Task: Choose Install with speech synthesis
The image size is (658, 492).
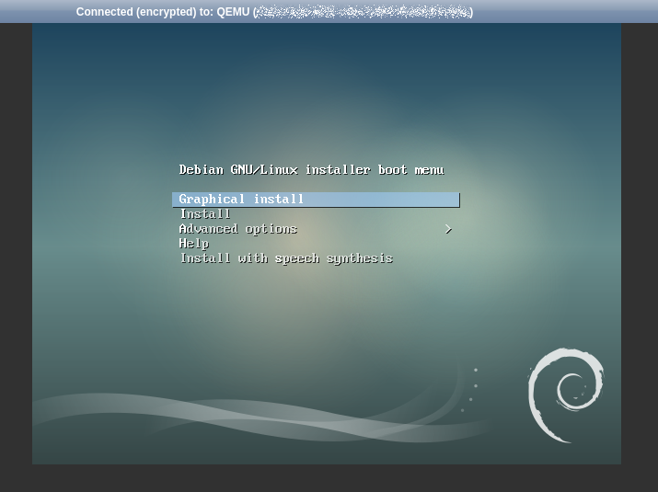Action: click(x=286, y=258)
